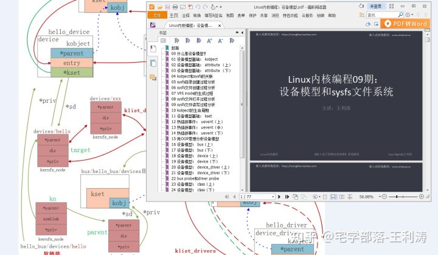Open bookmark 19 设备模型: device (下)
The width and height of the screenshot is (438, 255).
pyautogui.click(x=195, y=162)
